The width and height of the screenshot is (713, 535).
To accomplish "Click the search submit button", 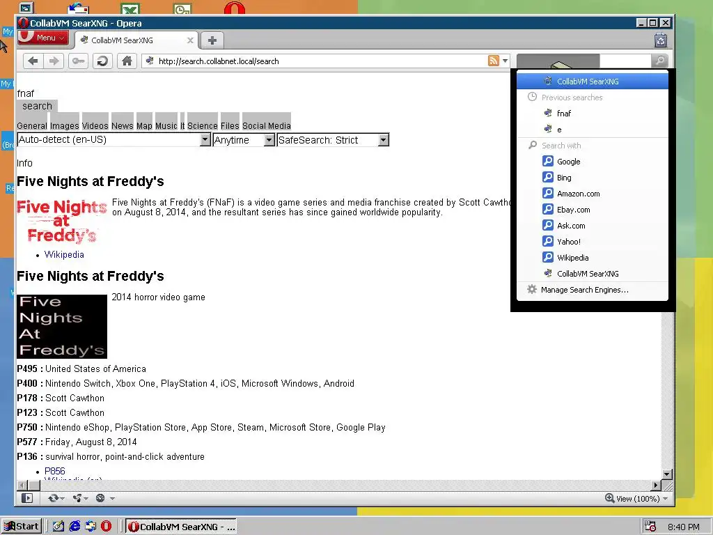I will pos(38,106).
